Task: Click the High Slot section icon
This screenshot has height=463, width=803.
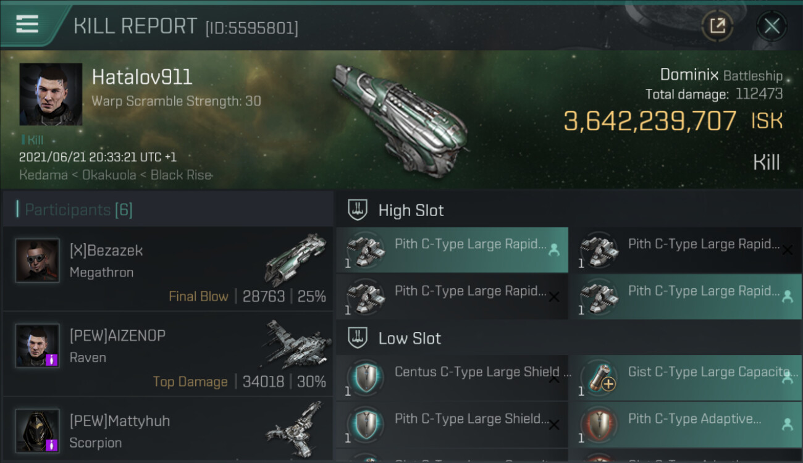Action: [x=358, y=210]
